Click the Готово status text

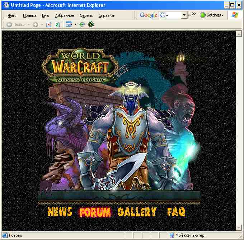[15, 235]
